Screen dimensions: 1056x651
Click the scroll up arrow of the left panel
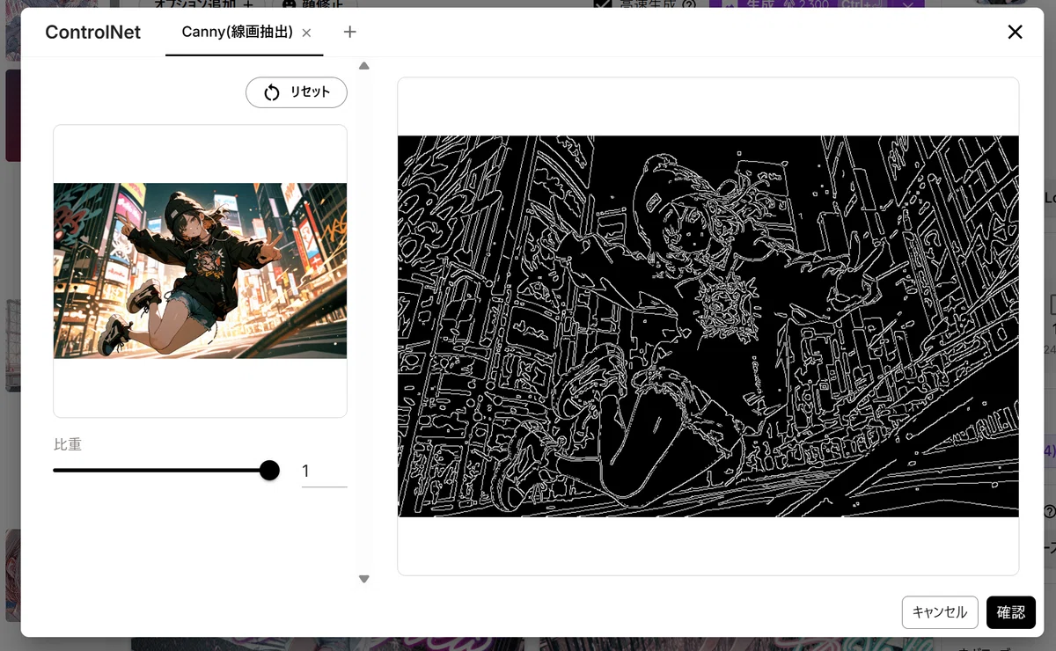364,66
